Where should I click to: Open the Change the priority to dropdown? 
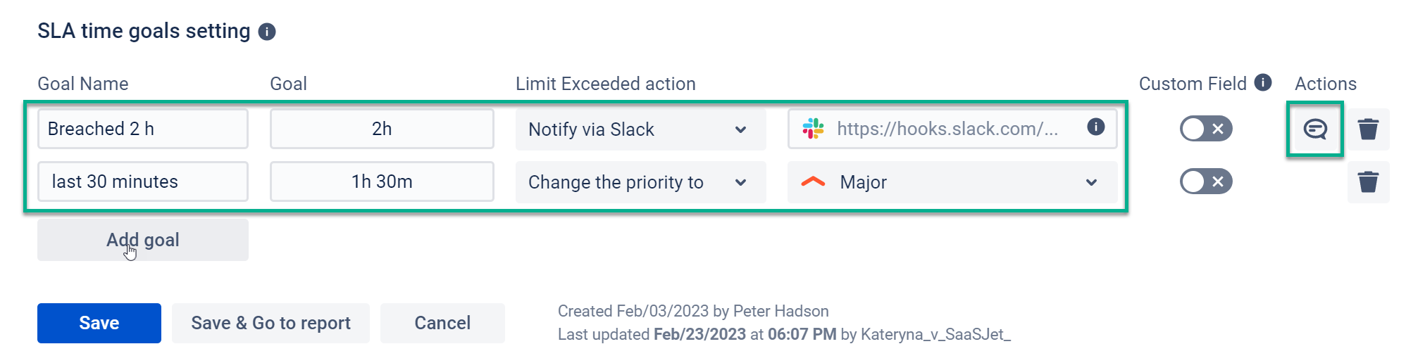click(640, 182)
